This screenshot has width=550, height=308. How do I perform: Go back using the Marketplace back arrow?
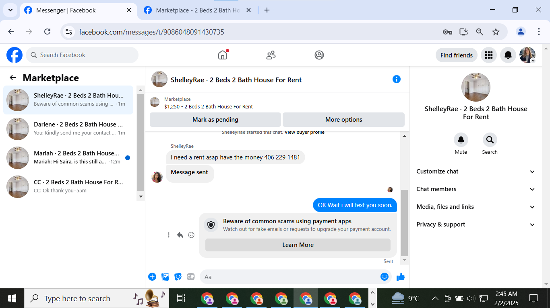pyautogui.click(x=13, y=78)
